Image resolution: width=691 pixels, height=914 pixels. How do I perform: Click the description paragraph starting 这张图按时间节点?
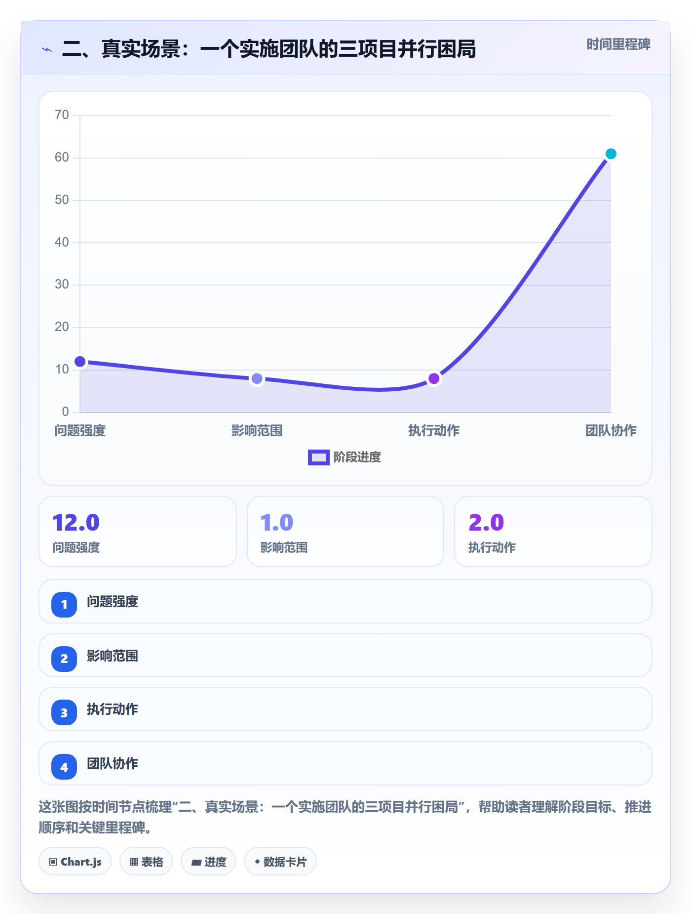point(345,817)
